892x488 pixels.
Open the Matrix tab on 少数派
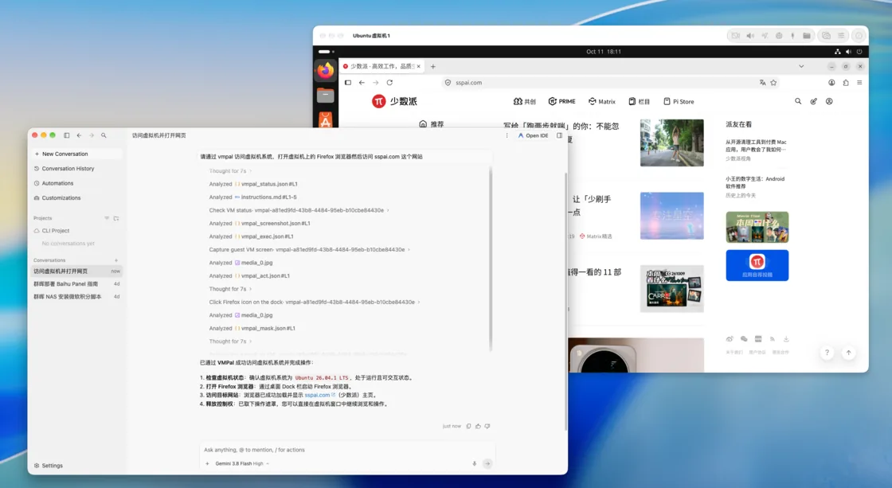click(602, 101)
